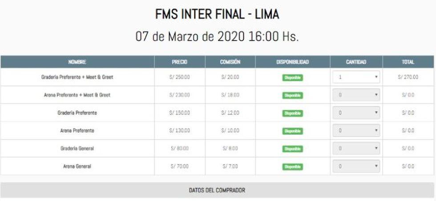Click the Disponible badge for Gradería General

[292, 149]
